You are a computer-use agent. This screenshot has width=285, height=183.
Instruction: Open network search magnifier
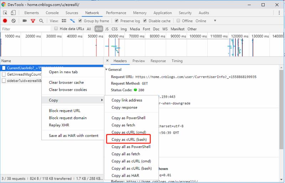click(x=41, y=21)
